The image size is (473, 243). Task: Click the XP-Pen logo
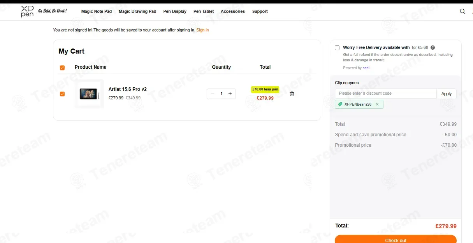pos(28,11)
